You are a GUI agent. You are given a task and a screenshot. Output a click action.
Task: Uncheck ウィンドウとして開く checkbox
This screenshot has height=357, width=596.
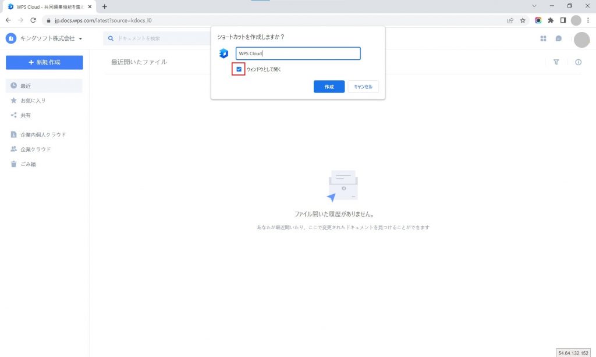tap(239, 69)
